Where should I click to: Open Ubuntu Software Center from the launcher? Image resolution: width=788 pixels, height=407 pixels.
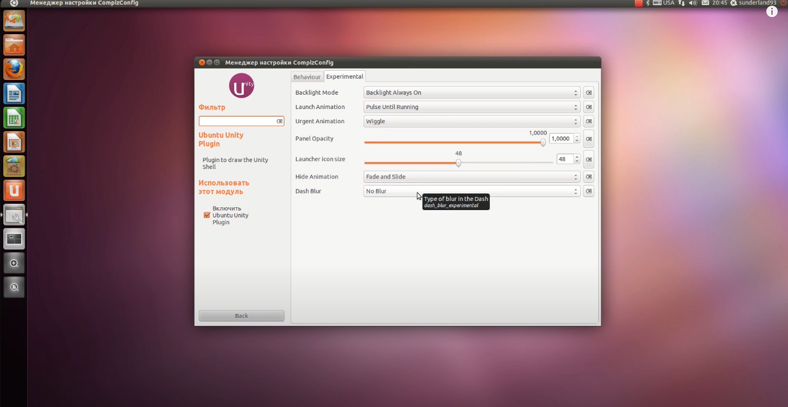point(14,166)
